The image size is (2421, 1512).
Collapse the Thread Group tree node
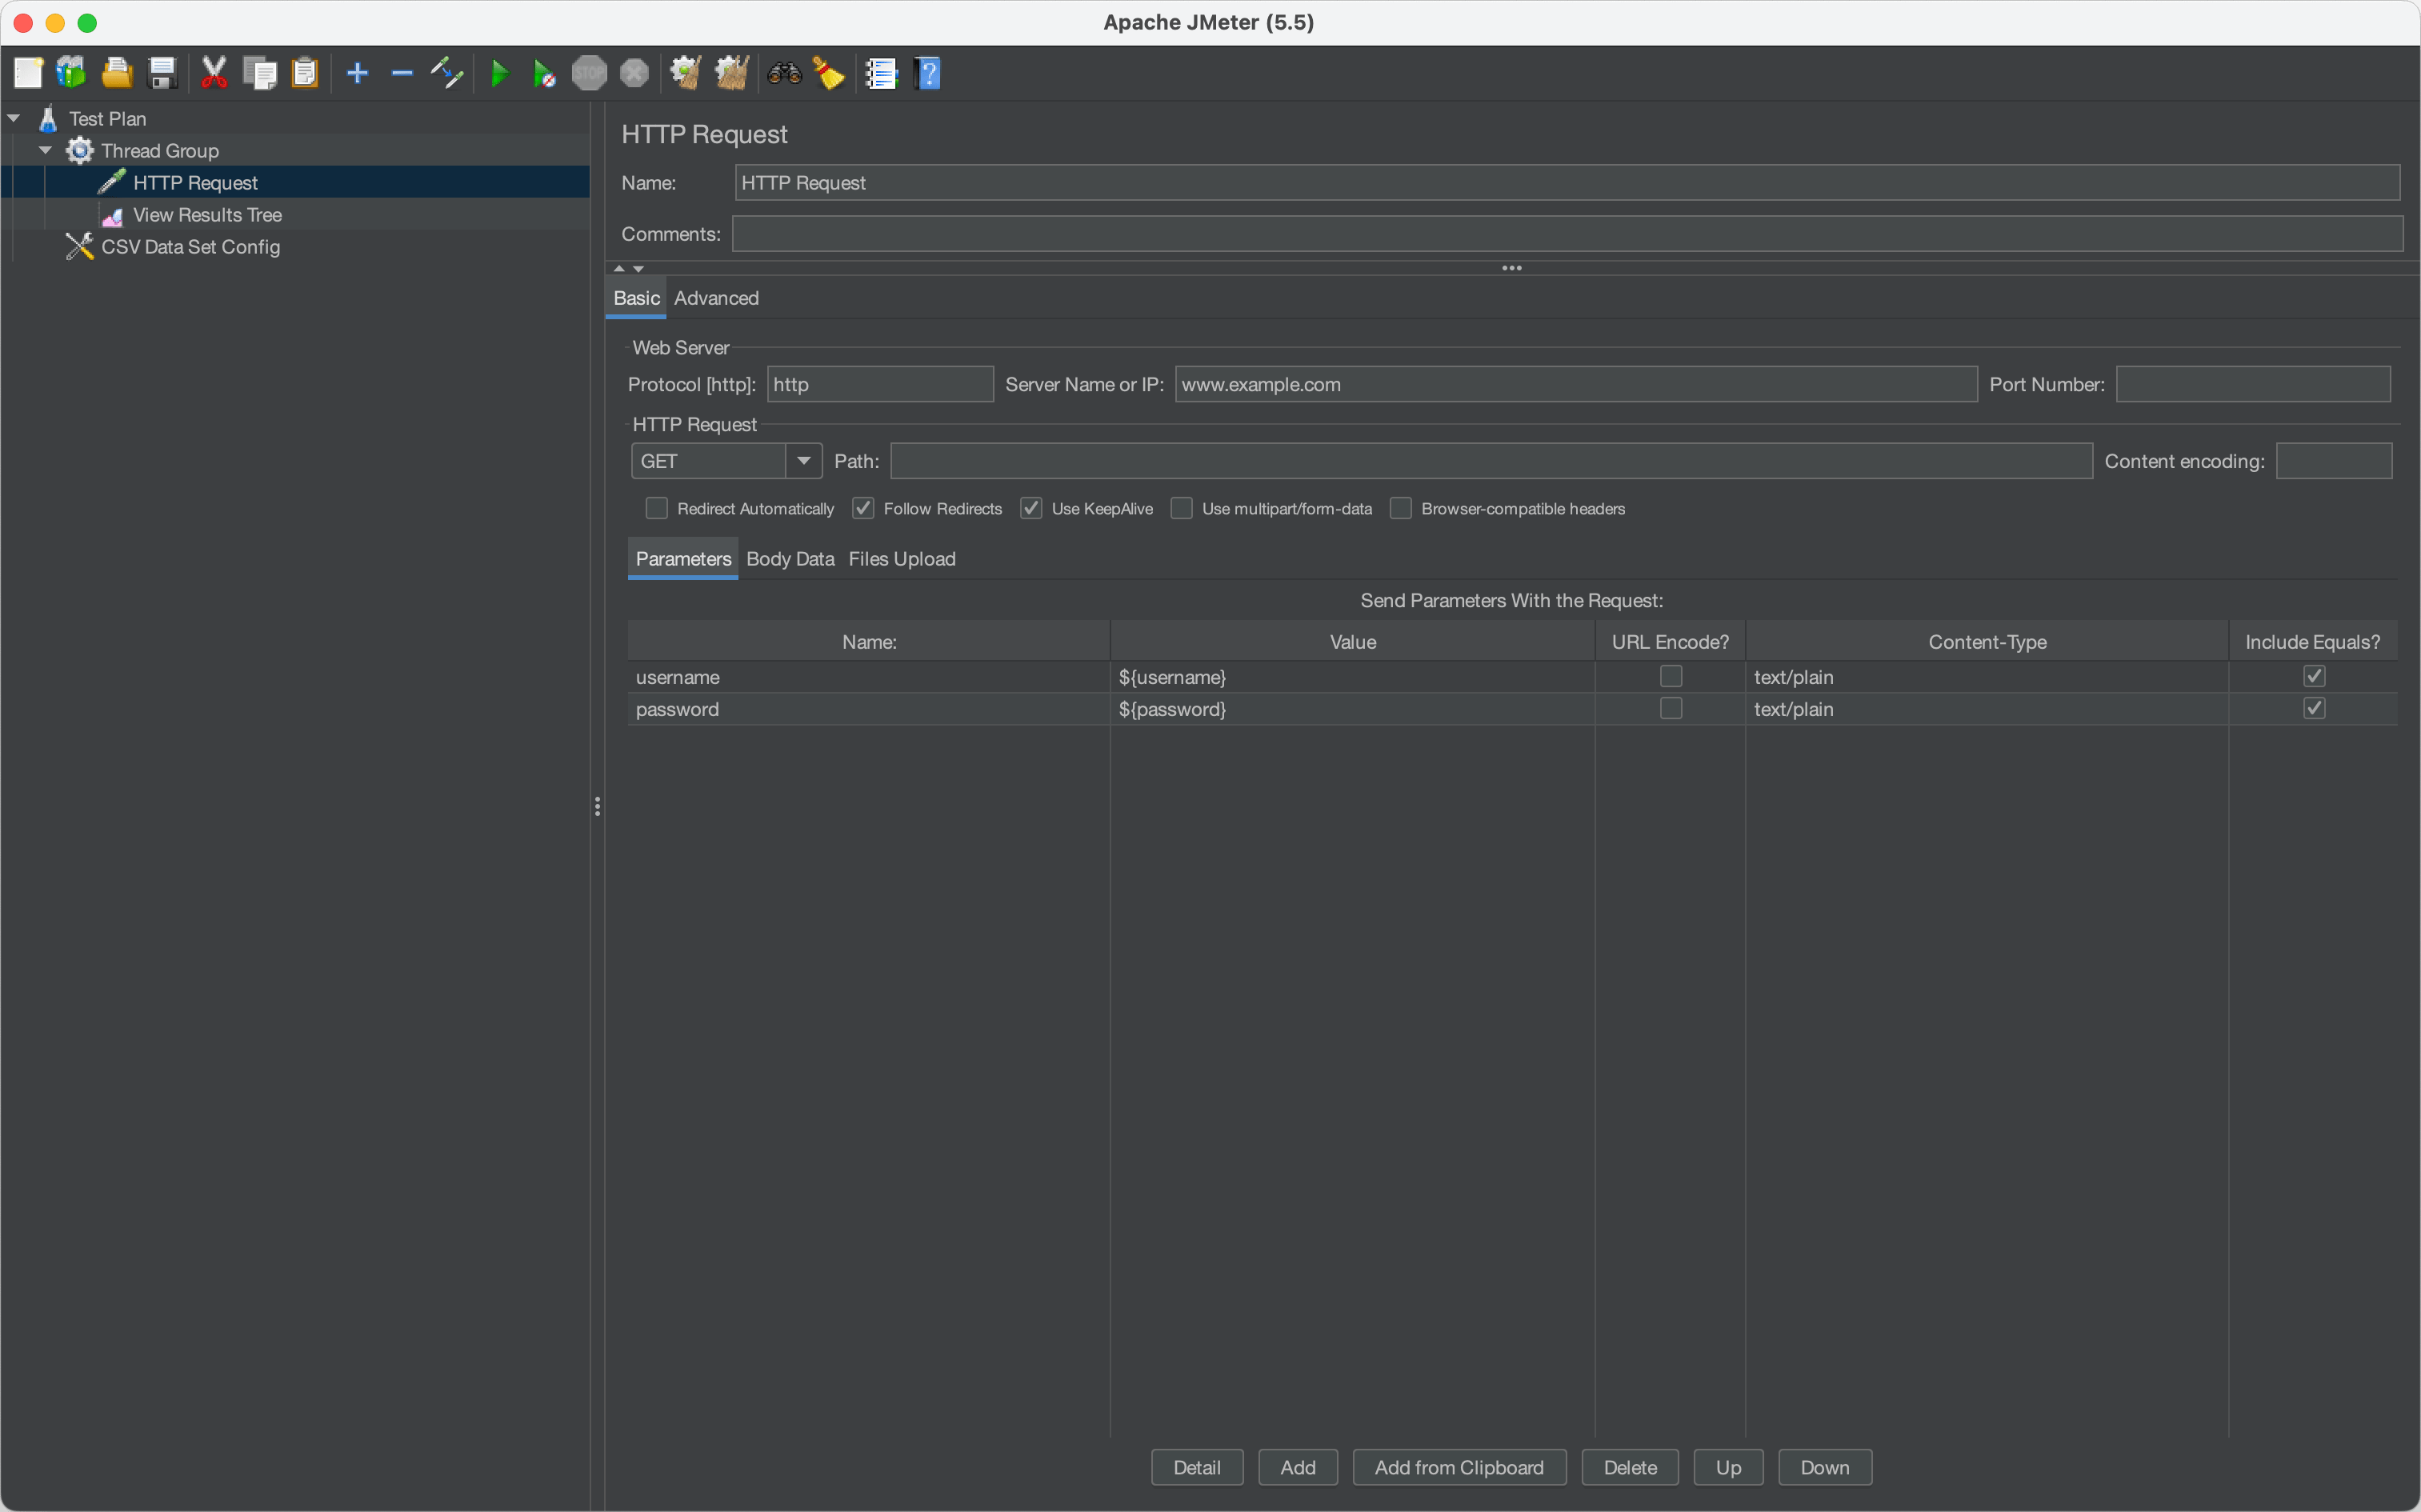pos(45,150)
